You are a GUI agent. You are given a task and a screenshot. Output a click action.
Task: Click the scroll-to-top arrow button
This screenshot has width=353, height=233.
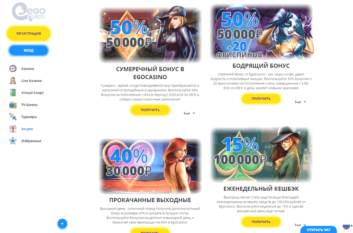(x=62, y=224)
